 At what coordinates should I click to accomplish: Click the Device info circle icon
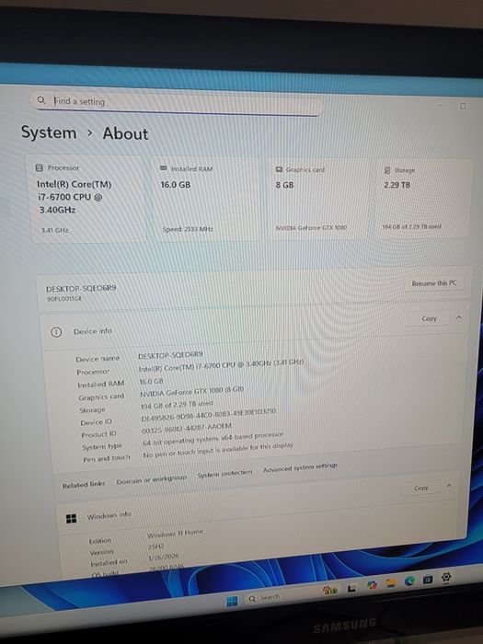click(56, 332)
